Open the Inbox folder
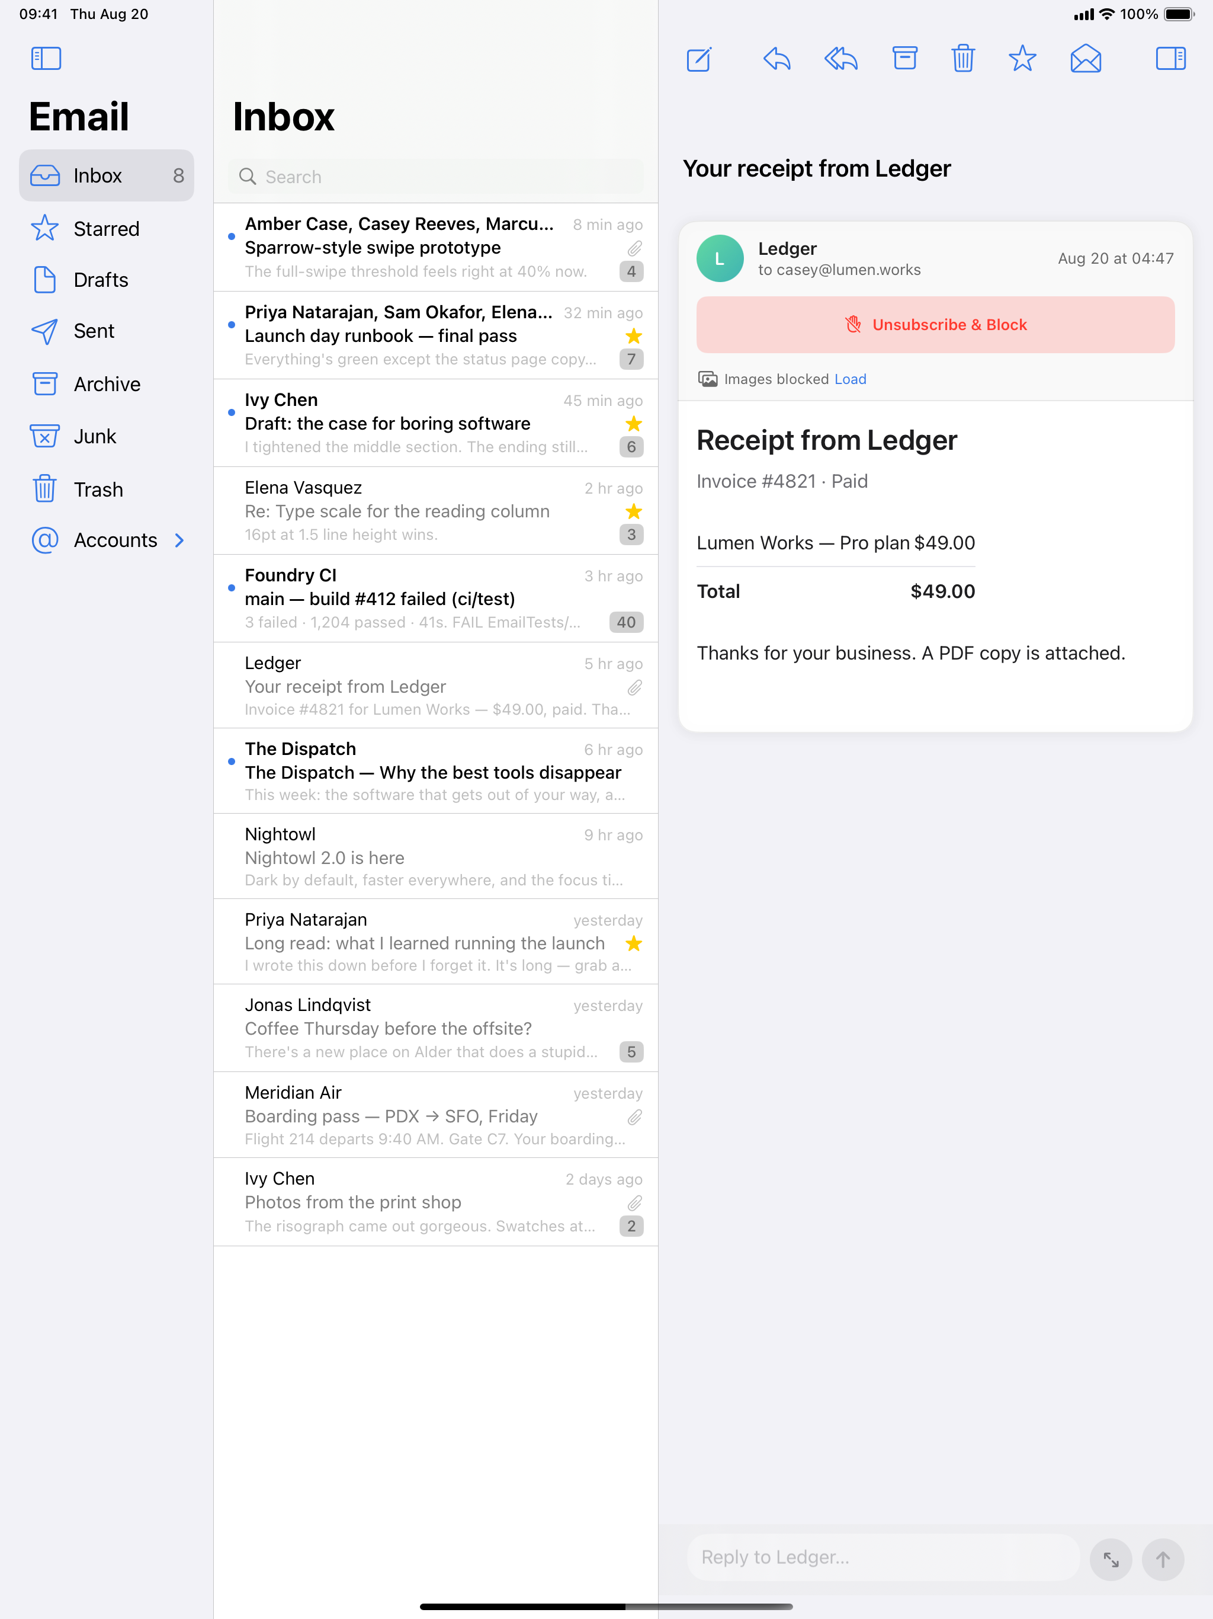Image resolution: width=1213 pixels, height=1619 pixels. point(107,175)
